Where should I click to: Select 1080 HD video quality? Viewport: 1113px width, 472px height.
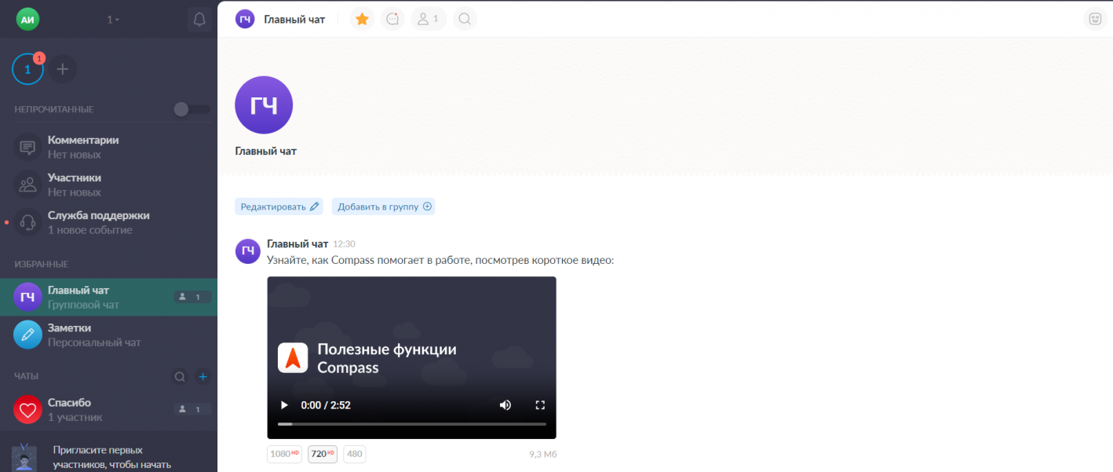pyautogui.click(x=284, y=454)
